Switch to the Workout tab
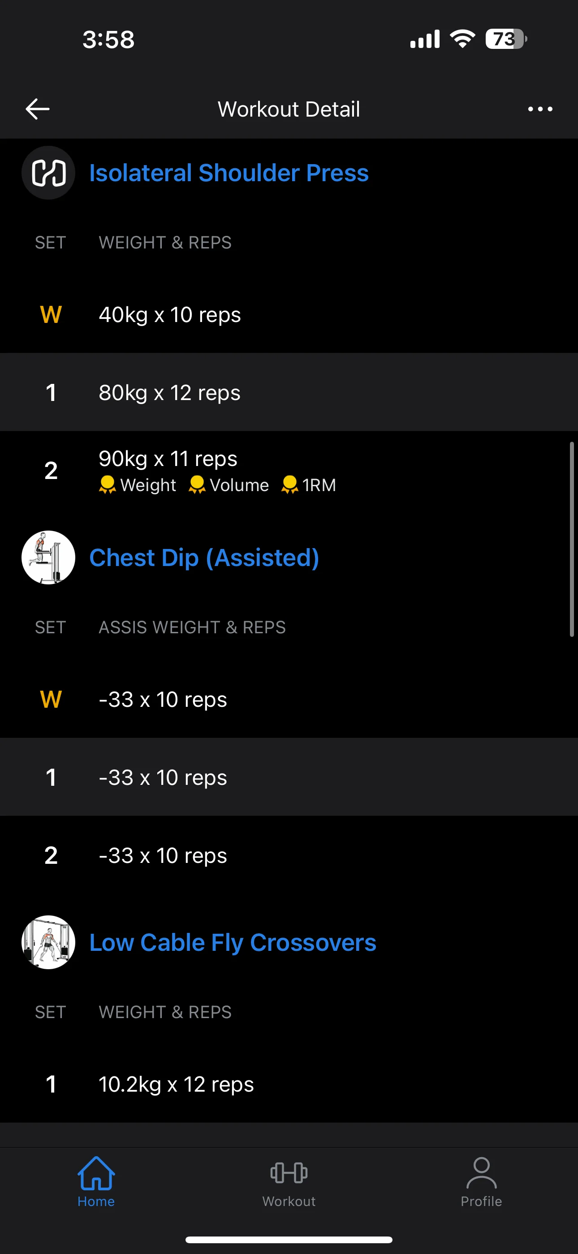This screenshot has width=578, height=1254. pos(289,1181)
